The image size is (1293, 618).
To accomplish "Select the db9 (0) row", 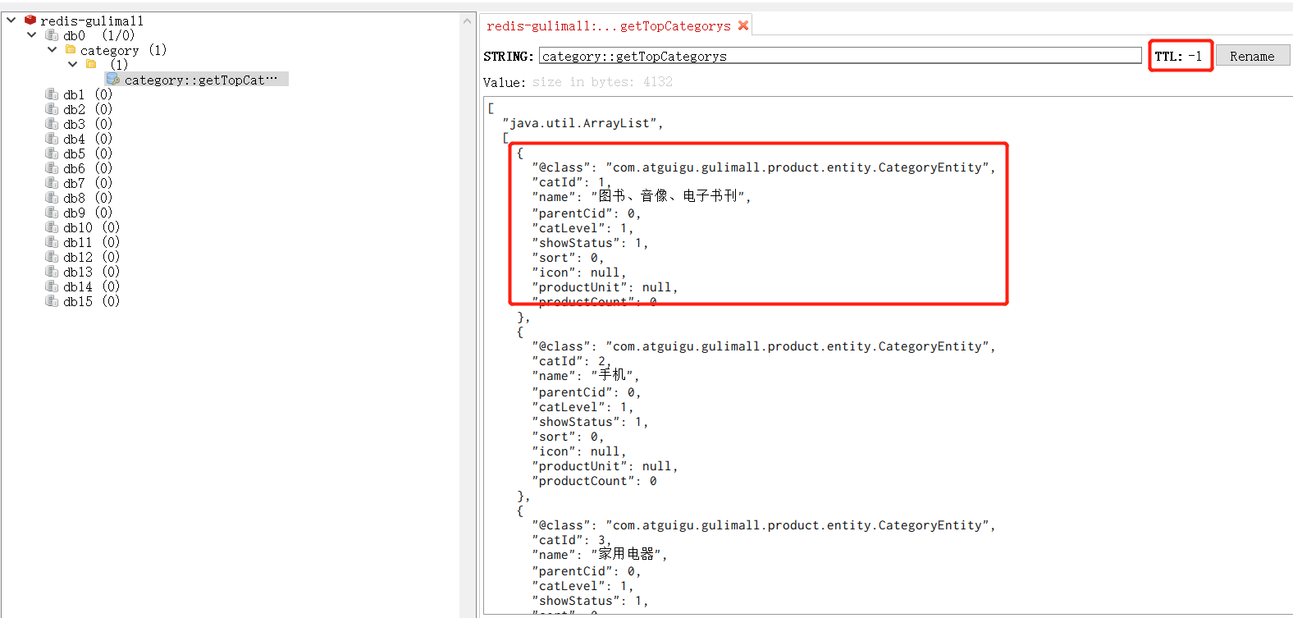I will pyautogui.click(x=87, y=213).
